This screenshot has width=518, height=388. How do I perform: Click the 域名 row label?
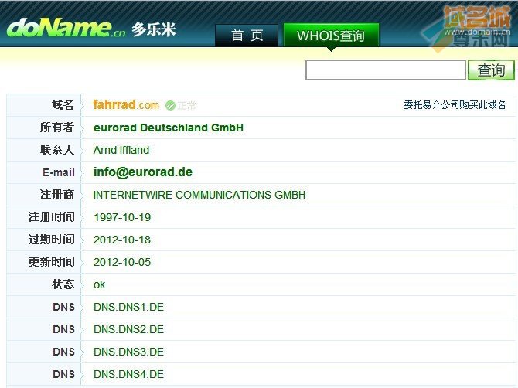(63, 105)
